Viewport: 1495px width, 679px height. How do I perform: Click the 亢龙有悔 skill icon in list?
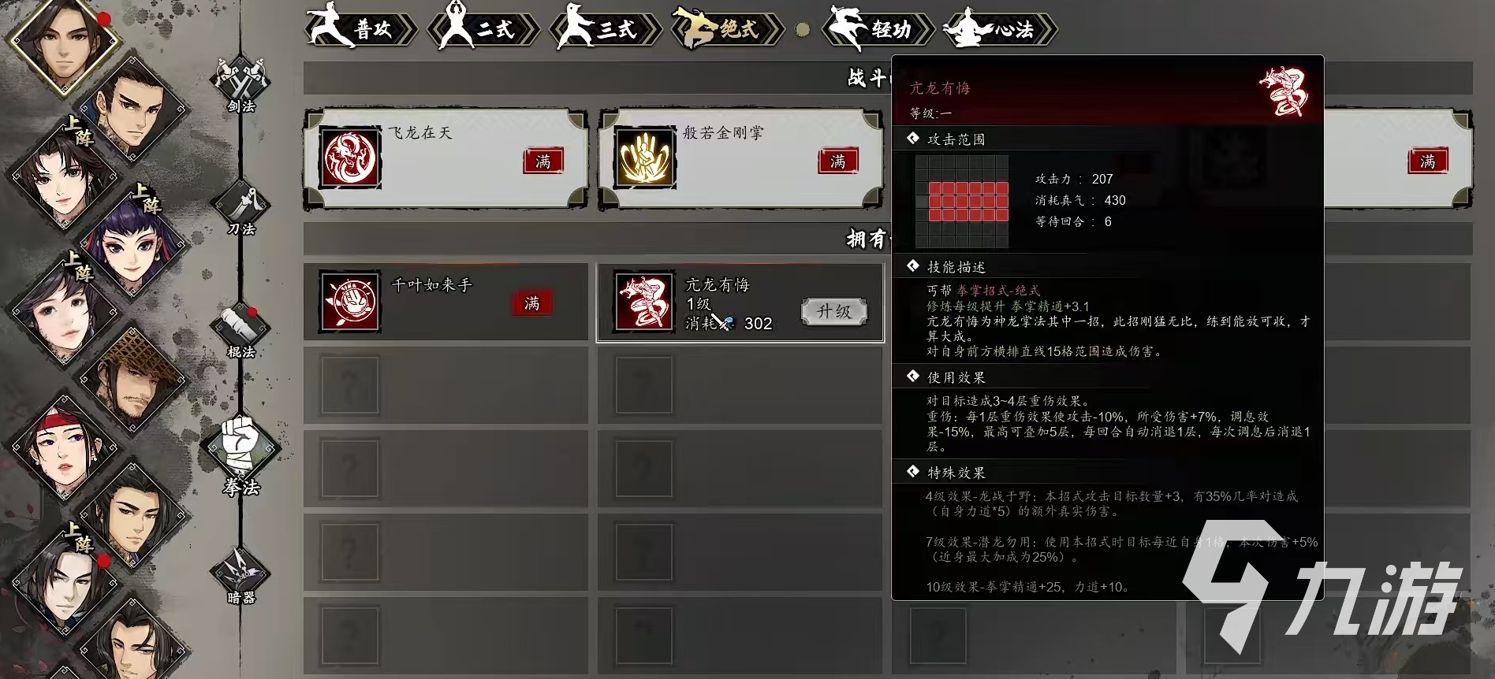(644, 302)
